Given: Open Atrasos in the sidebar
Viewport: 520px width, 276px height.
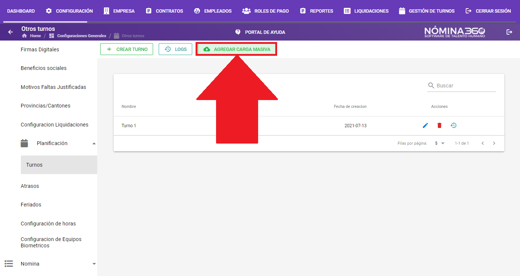Looking at the screenshot, I should (x=30, y=186).
